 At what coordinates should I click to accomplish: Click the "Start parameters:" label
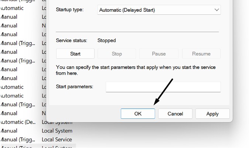(x=74, y=86)
